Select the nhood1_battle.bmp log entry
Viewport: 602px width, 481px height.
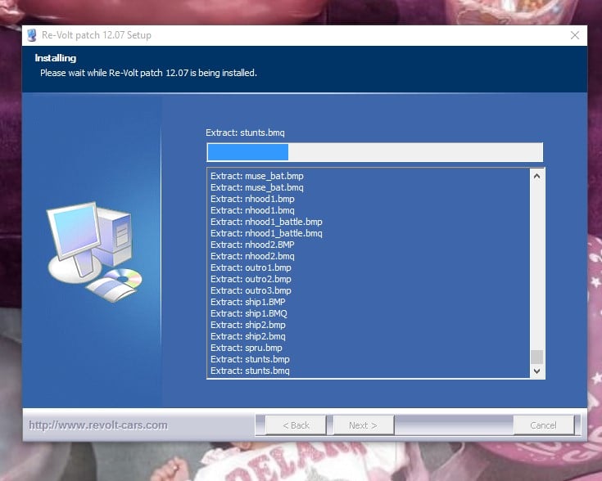pos(266,222)
